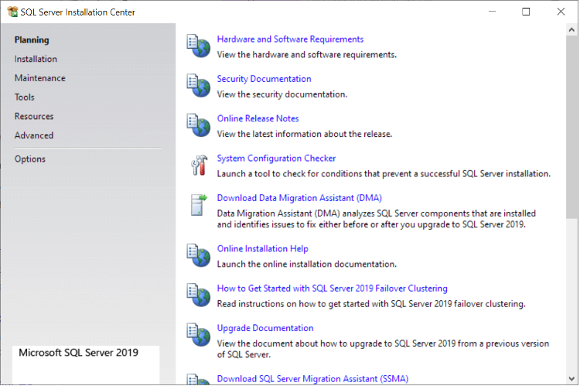Open the Resources page
This screenshot has width=580, height=386.
coord(34,116)
